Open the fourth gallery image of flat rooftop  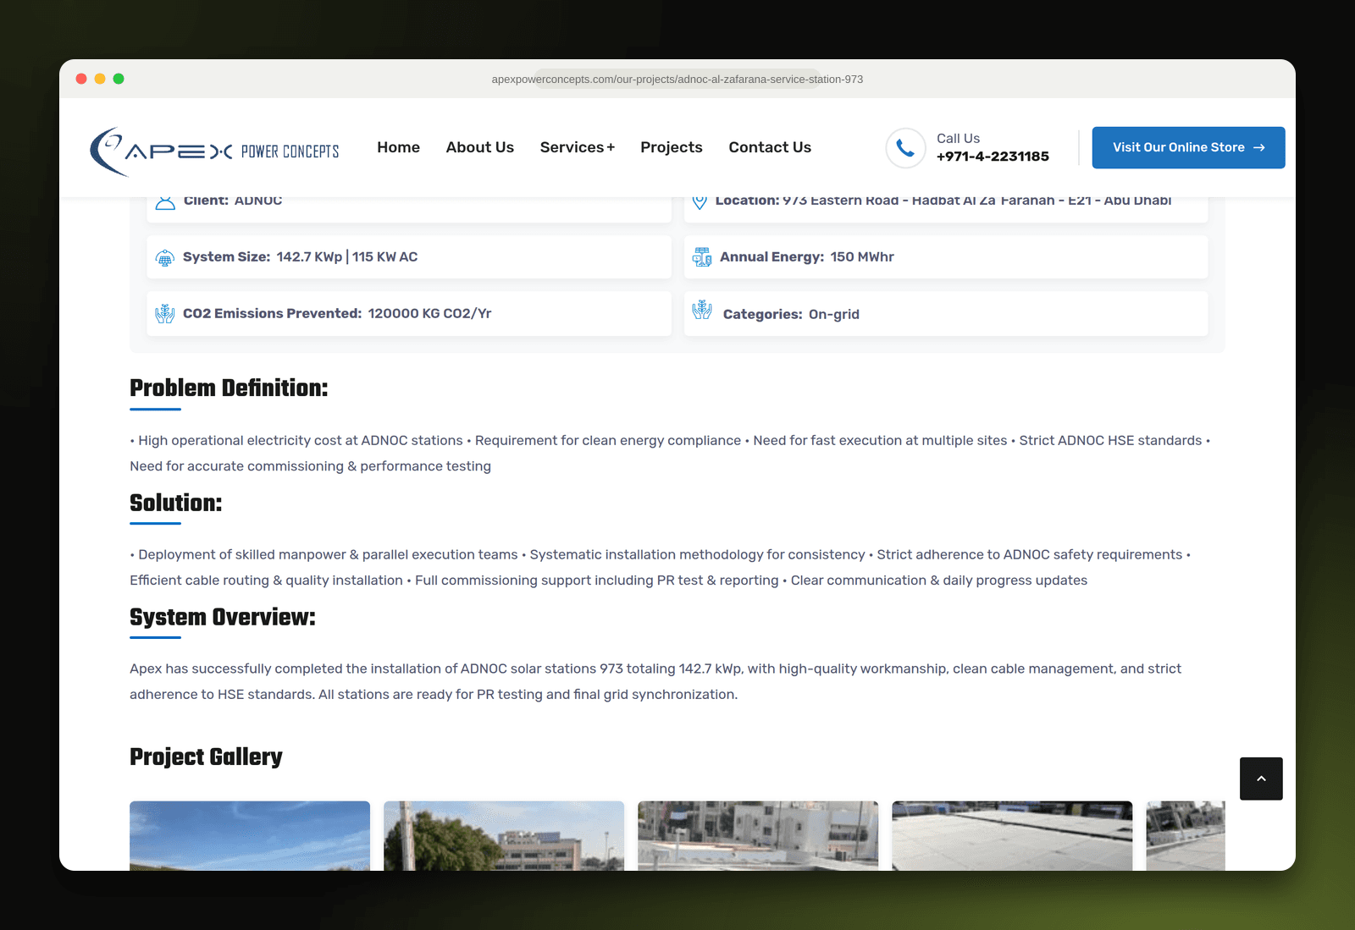[1012, 836]
